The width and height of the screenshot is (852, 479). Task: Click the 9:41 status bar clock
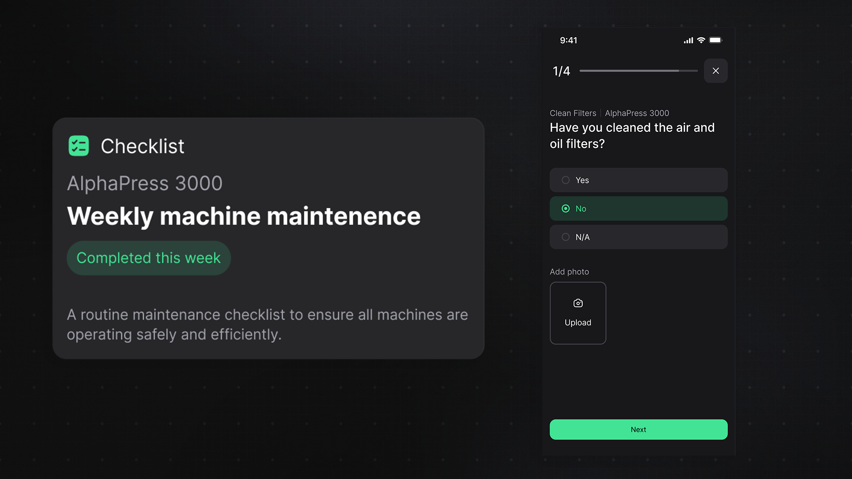568,40
